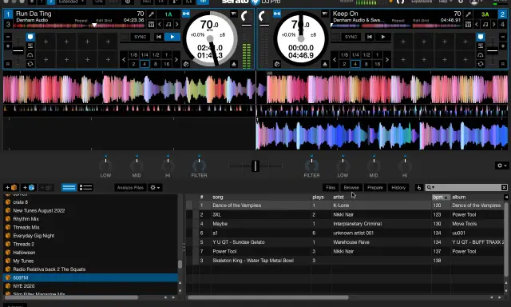Click deck 1 key lock mic icon
This screenshot has width=511, height=307.
point(151,14)
